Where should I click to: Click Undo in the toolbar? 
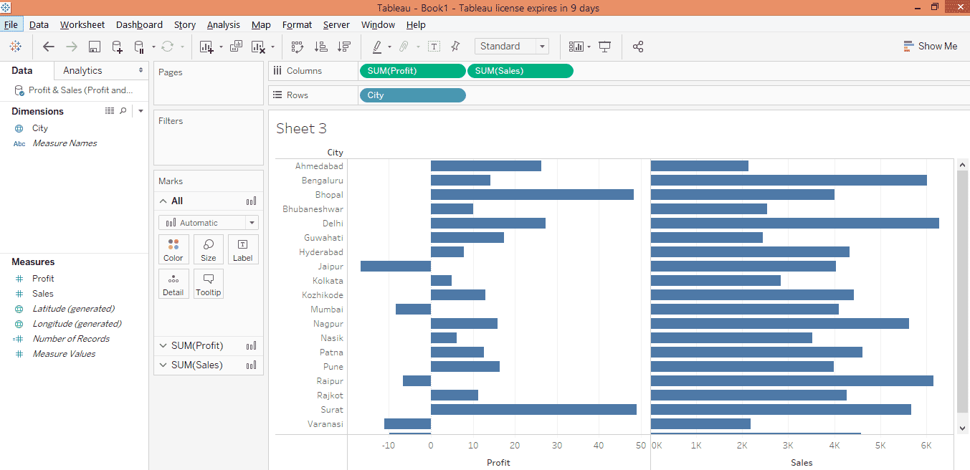tap(48, 47)
